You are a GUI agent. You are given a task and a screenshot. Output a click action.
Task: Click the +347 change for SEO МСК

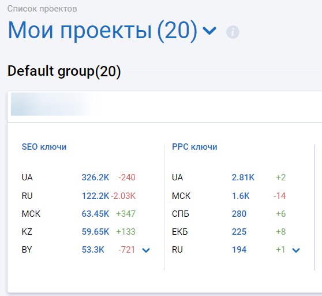click(x=126, y=214)
